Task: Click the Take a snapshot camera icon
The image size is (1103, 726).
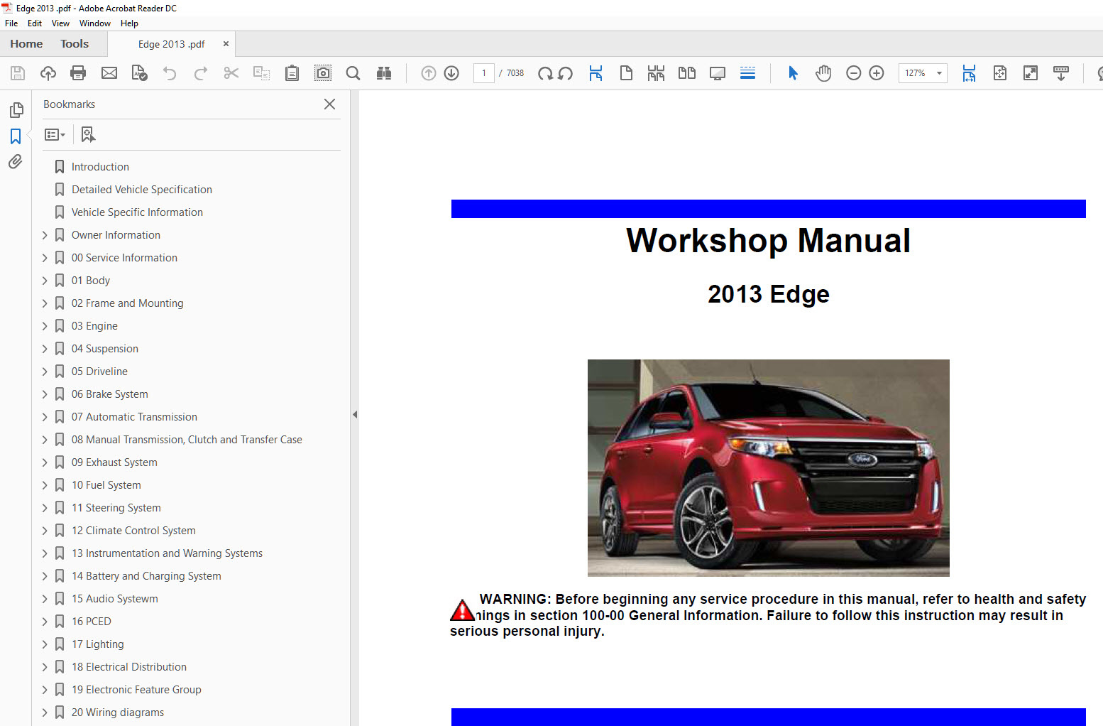Action: pos(323,73)
